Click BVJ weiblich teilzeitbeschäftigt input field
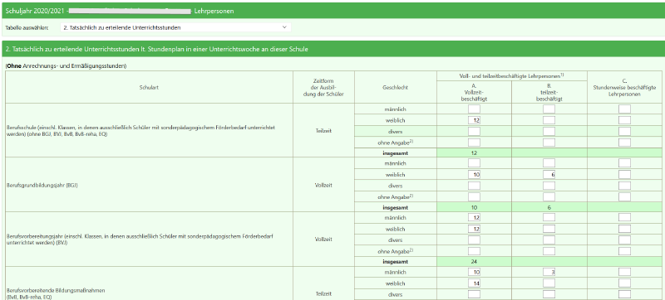Image resolution: width=665 pixels, height=300 pixels. [x=549, y=228]
